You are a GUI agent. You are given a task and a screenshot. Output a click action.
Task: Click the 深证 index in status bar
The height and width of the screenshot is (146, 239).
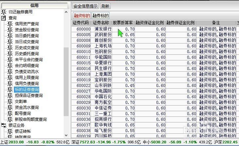[75, 142]
